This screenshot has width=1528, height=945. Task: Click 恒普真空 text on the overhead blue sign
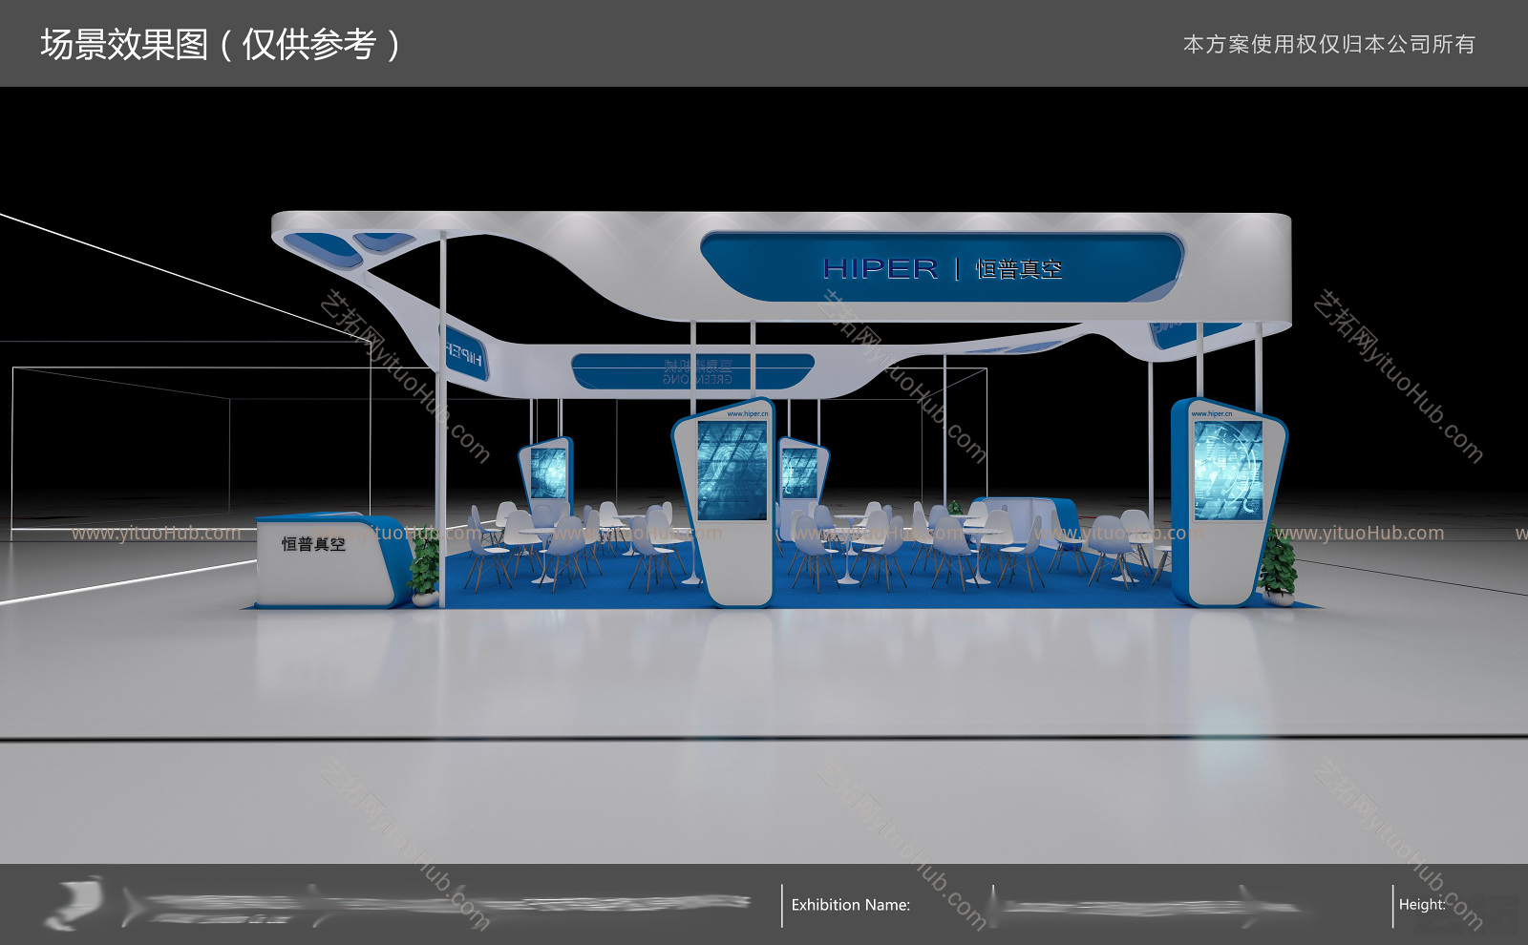point(1018,269)
